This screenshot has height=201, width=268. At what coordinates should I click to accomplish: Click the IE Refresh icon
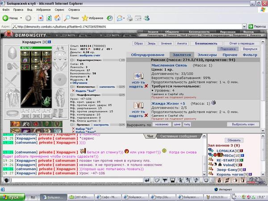(x=50, y=18)
